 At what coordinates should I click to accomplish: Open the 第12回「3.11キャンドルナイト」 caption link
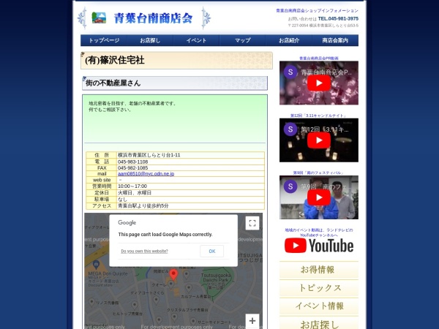(x=318, y=116)
